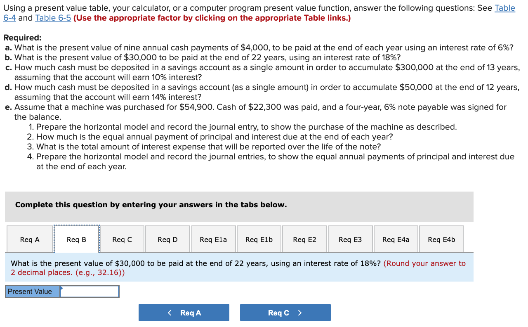Open the Req E2 tab
The height and width of the screenshot is (327, 528).
tap(304, 239)
